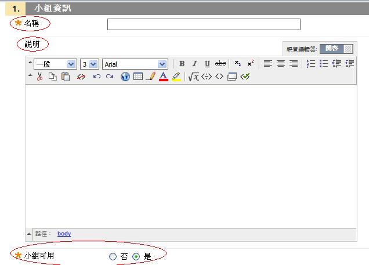Apply strikethrough text formatting
The image size is (369, 265).
tap(220, 64)
